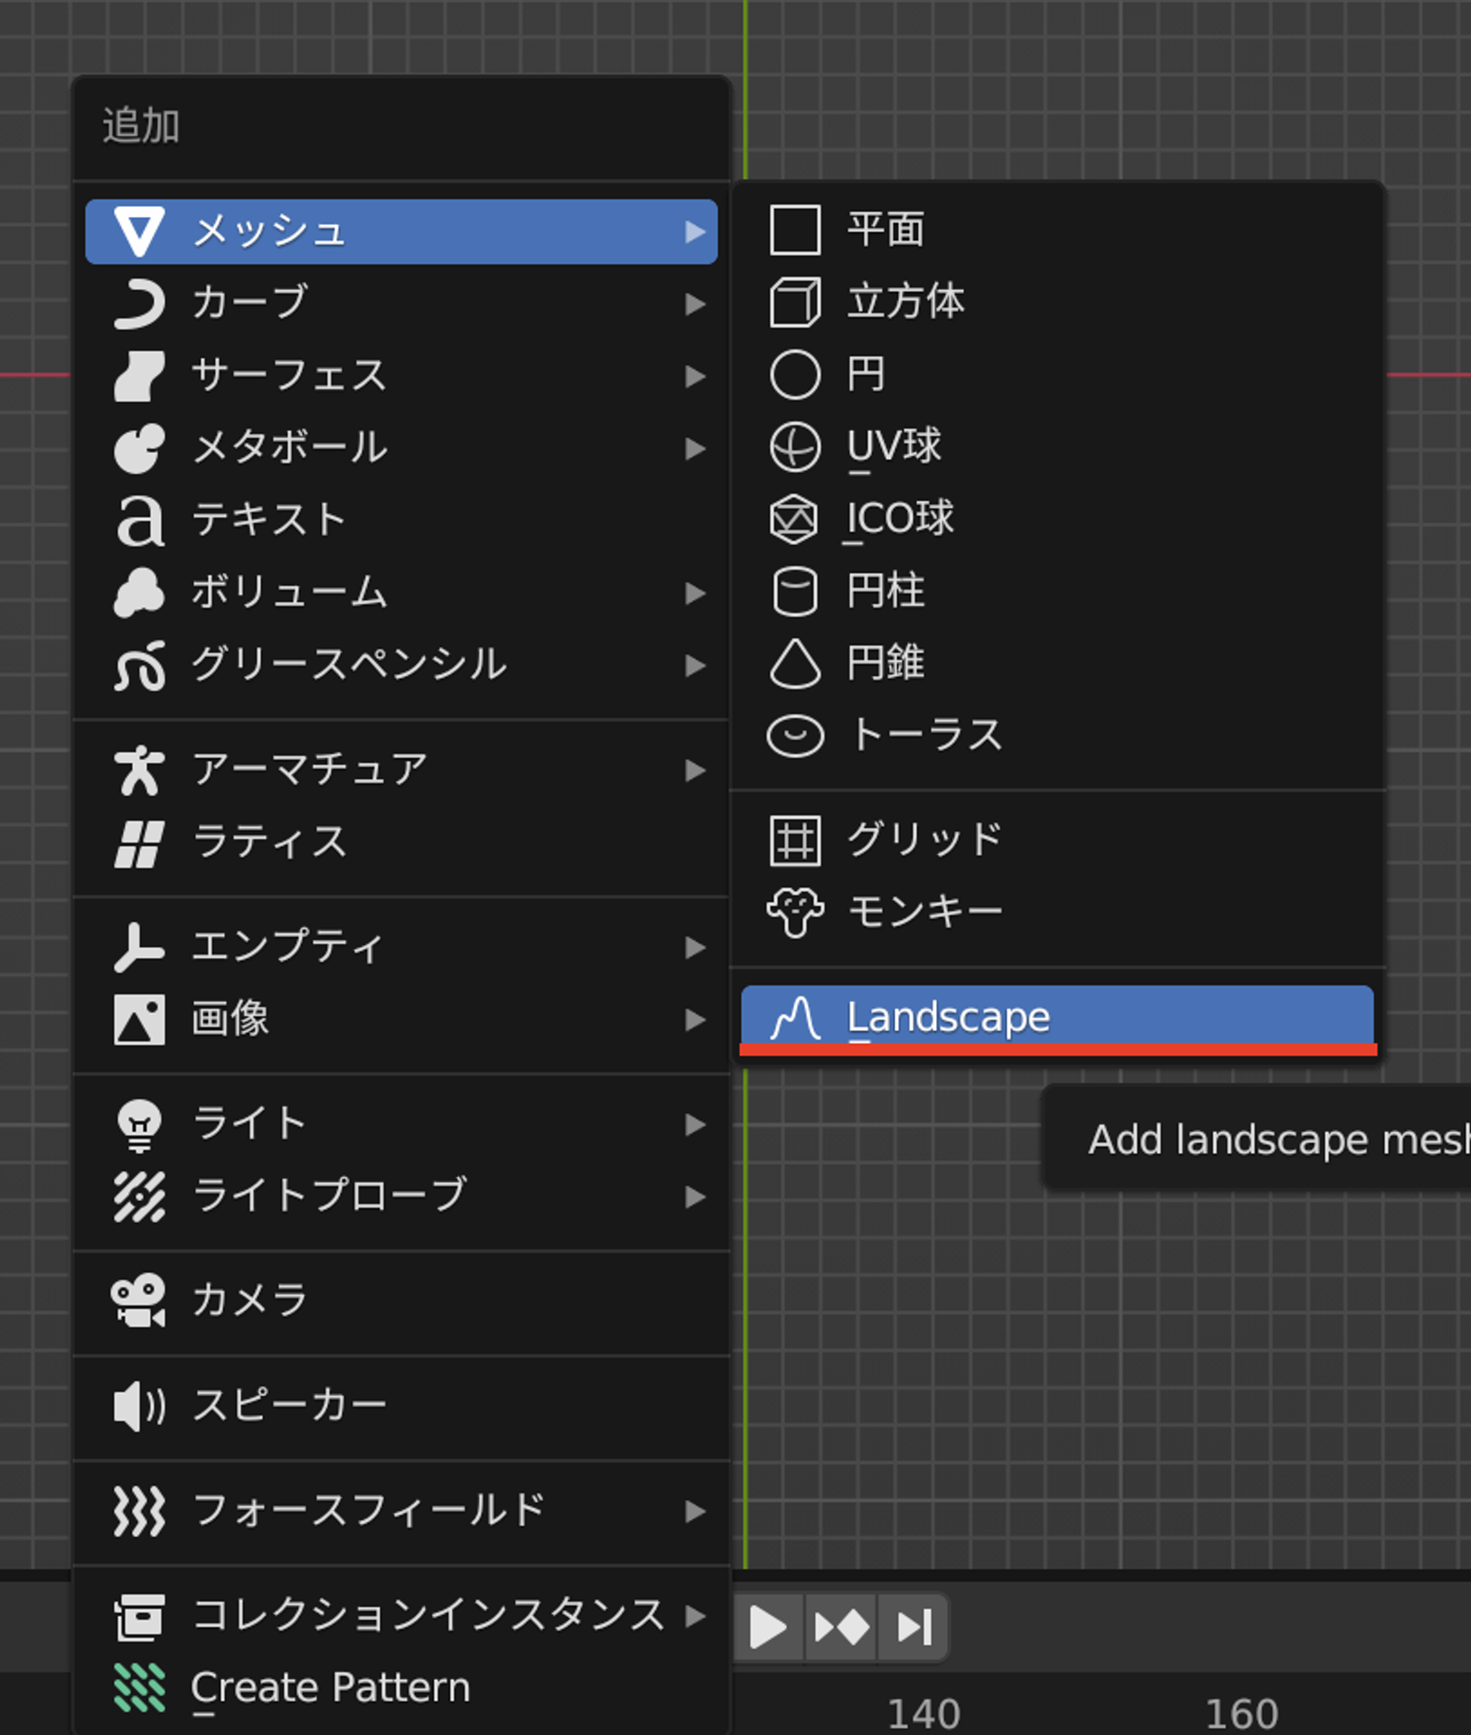
Task: Click the 円柱 cylinder icon
Action: tap(795, 591)
